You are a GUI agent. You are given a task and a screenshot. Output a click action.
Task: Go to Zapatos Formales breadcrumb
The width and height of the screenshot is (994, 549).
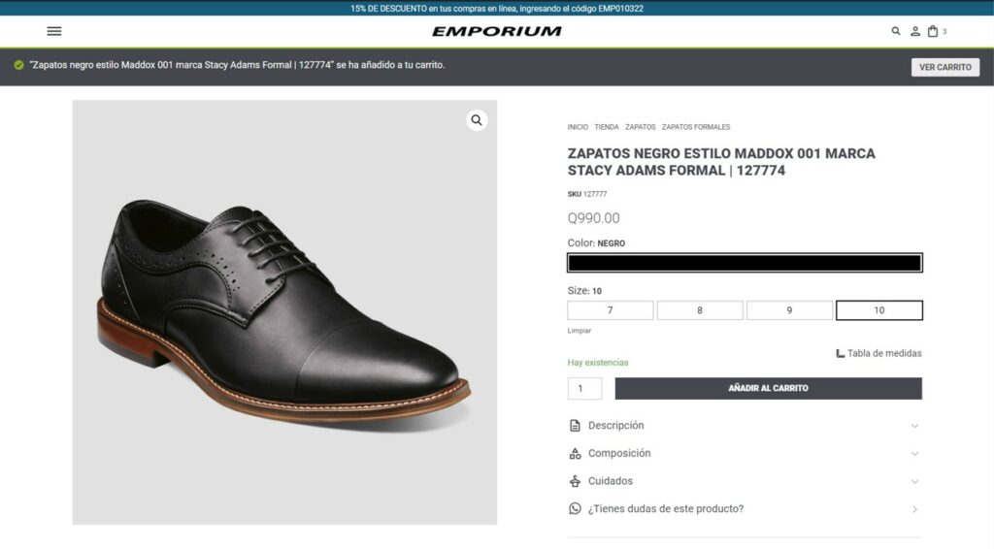click(696, 127)
